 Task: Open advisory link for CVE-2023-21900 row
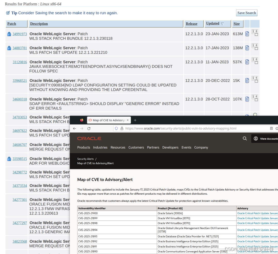pos(257,213)
